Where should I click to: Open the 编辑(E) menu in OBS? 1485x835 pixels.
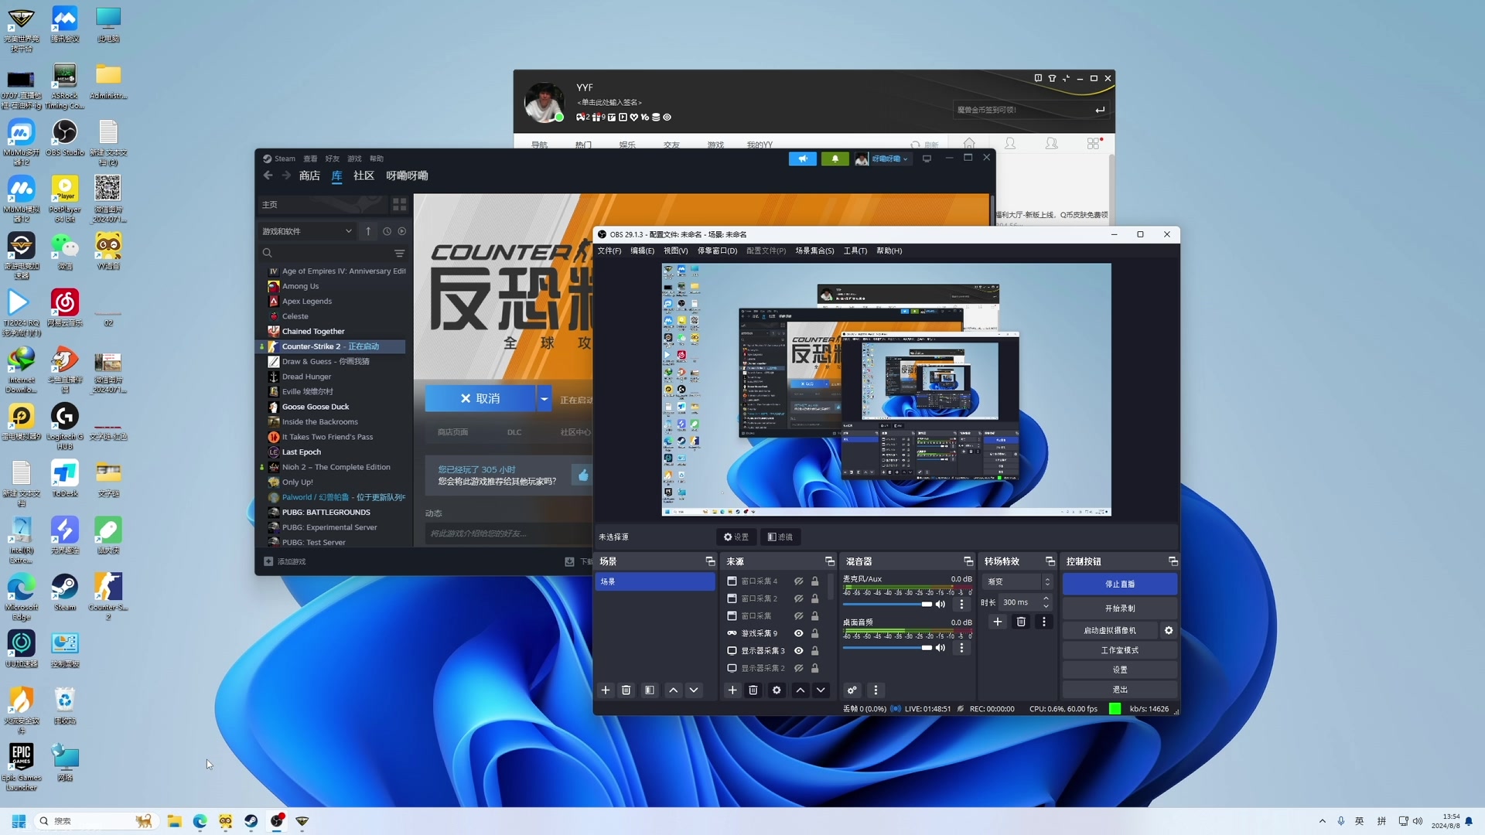pos(642,250)
